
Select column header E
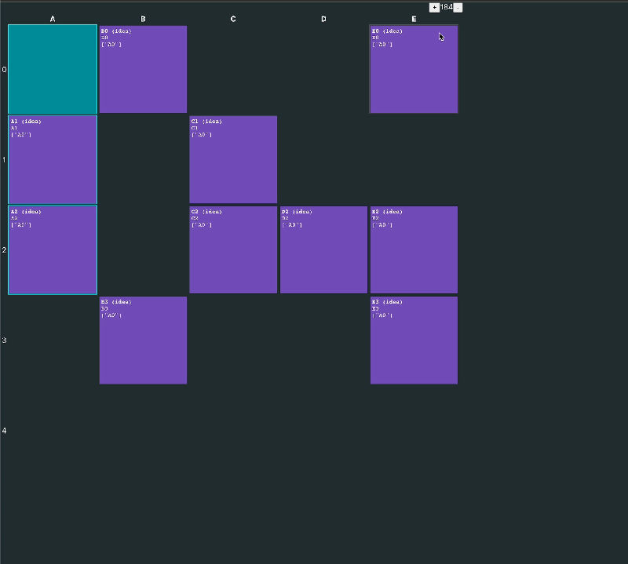click(x=414, y=19)
